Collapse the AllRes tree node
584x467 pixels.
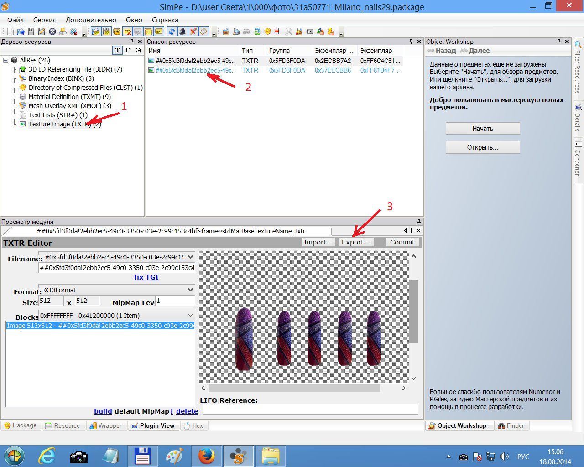coord(5,60)
